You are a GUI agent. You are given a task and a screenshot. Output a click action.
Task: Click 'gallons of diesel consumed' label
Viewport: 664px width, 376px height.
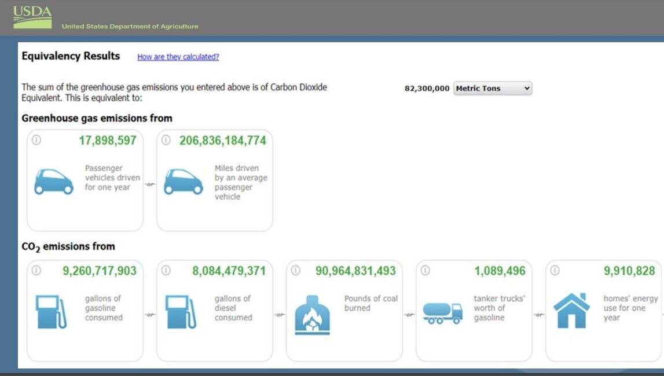tap(233, 308)
